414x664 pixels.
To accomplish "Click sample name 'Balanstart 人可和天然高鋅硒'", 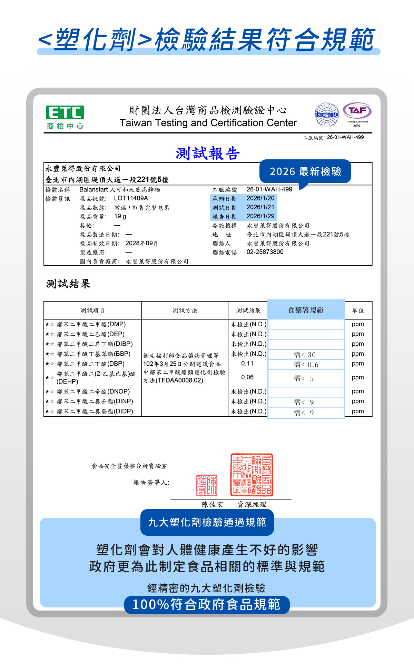I will click(x=120, y=189).
